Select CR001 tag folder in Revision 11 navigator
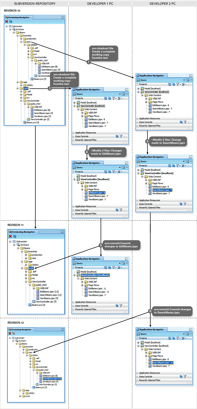This screenshot has height=409, width=197. [x=36, y=265]
